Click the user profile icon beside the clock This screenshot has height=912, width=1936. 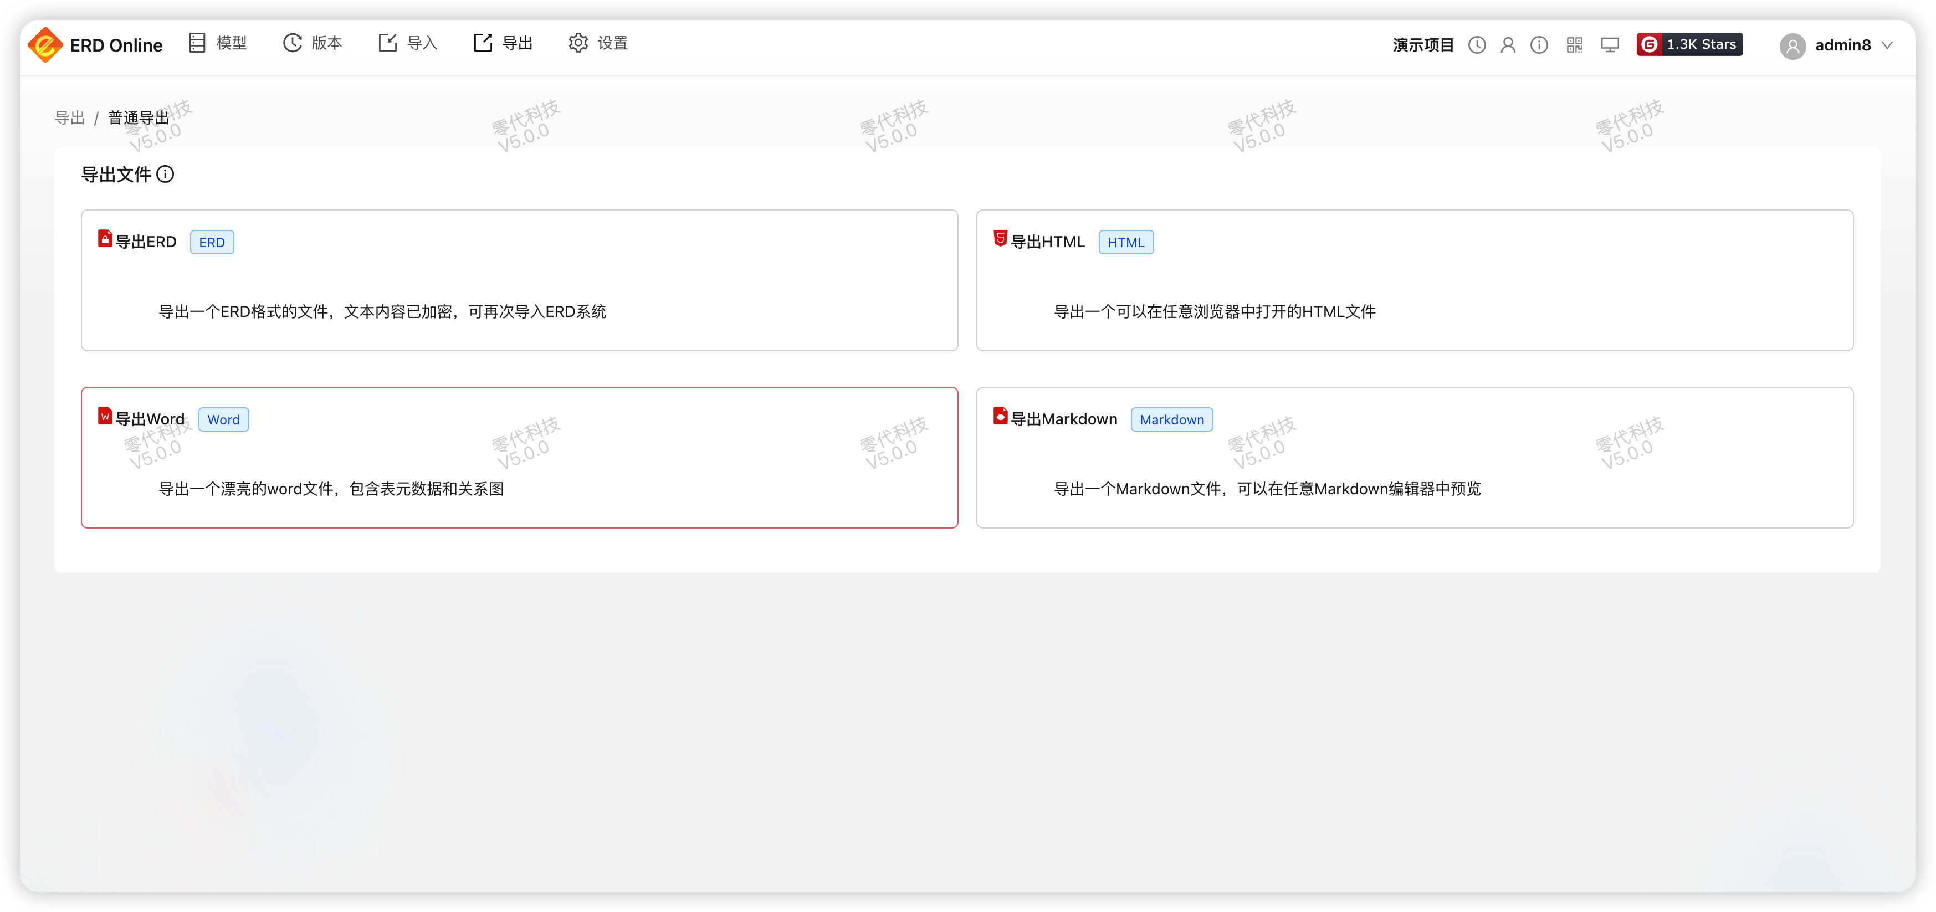click(1508, 45)
